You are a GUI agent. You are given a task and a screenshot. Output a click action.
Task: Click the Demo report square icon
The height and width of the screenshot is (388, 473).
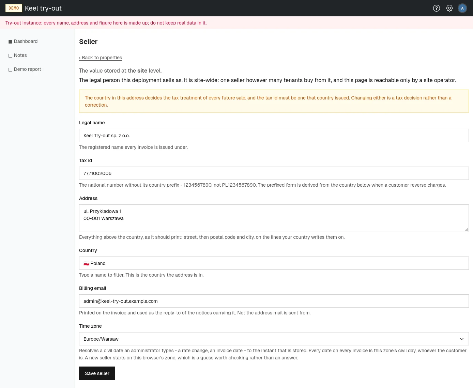coord(10,69)
